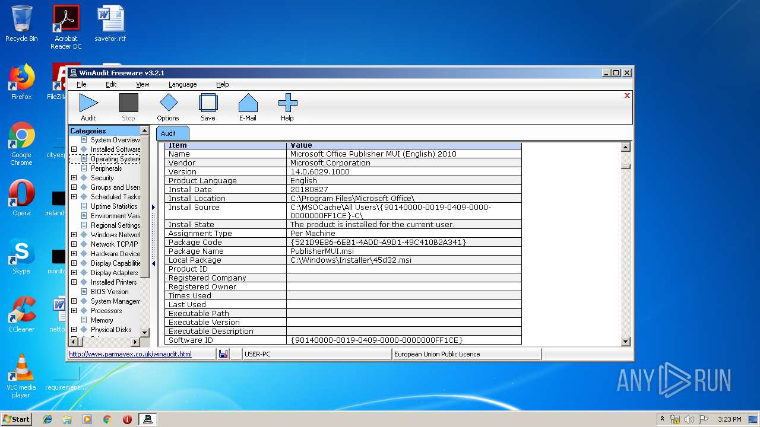Select System Overview category
This screenshot has width=760, height=427.
click(115, 140)
